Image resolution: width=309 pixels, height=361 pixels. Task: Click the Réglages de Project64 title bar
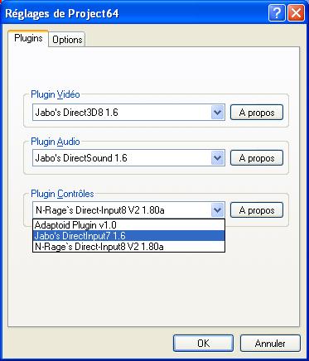pyautogui.click(x=135, y=13)
